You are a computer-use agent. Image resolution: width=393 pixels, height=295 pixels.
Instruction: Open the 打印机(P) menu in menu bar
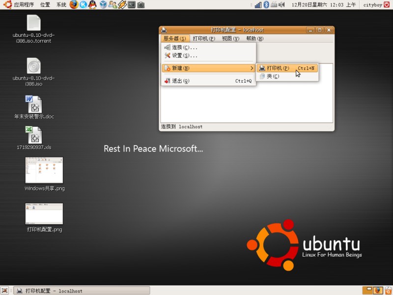pos(204,38)
